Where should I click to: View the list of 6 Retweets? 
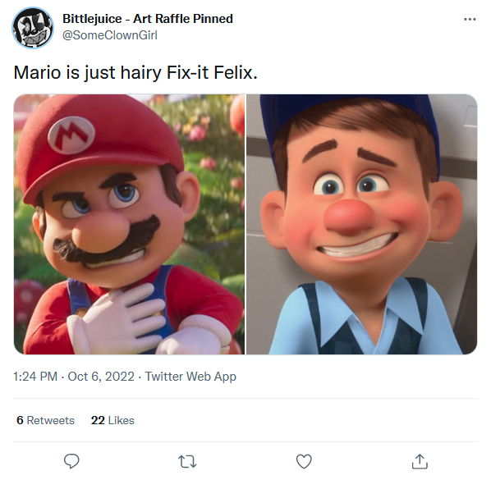45,420
